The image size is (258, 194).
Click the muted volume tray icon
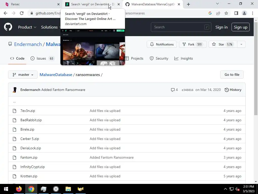[x=237, y=189]
